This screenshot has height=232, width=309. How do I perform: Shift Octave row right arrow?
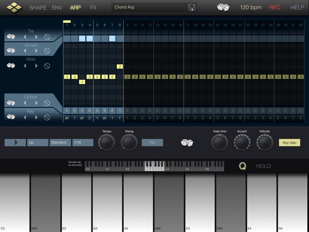pyautogui.click(x=36, y=103)
